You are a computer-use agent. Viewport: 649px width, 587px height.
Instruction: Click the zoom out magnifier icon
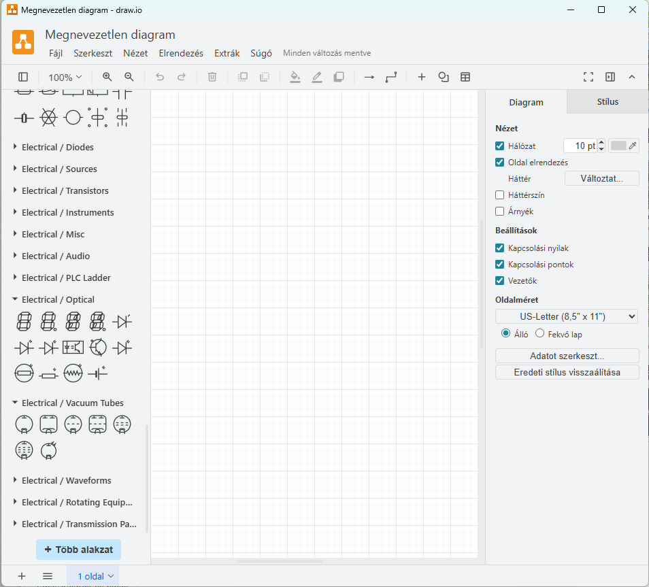point(129,77)
